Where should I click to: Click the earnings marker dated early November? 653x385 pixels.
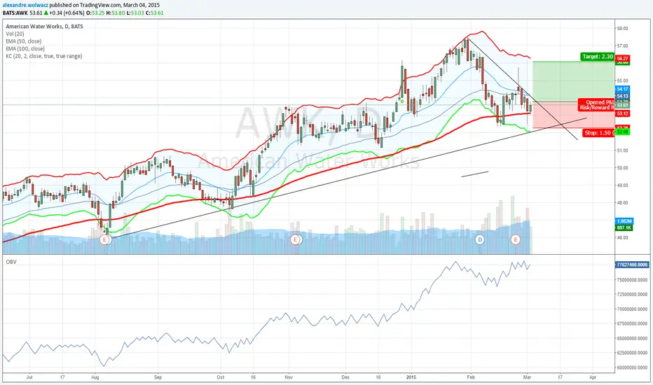coord(296,239)
